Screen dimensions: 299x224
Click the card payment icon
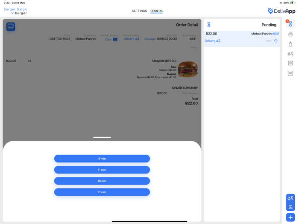pos(115,39)
